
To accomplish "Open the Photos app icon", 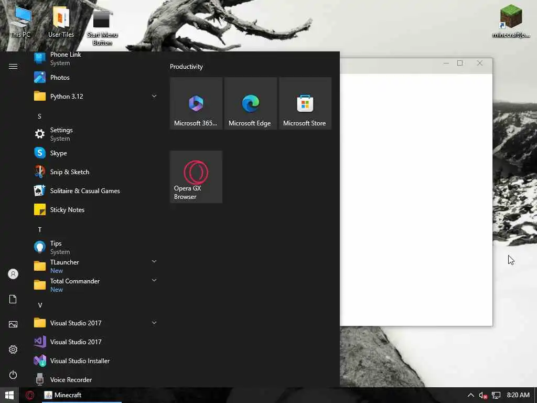I will [x=40, y=78].
